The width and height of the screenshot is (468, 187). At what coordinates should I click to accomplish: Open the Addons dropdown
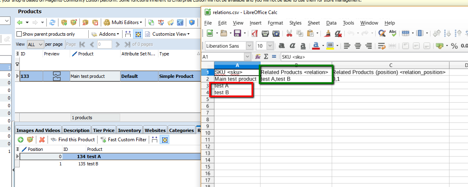[x=105, y=34]
